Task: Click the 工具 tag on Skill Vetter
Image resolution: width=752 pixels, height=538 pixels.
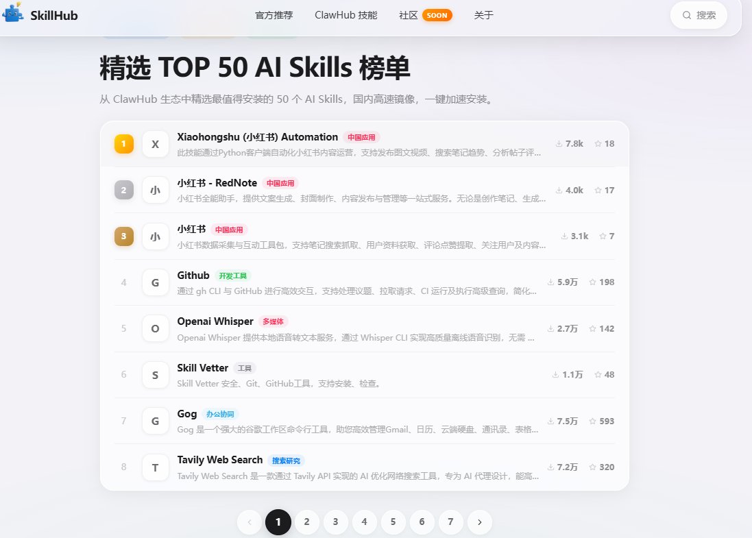Action: tap(245, 368)
